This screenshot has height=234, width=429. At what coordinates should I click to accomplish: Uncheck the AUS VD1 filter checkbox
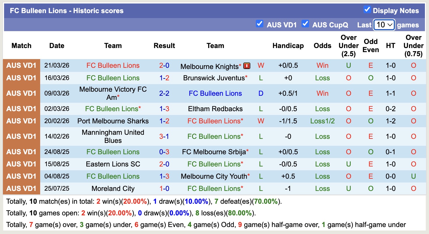[259, 24]
